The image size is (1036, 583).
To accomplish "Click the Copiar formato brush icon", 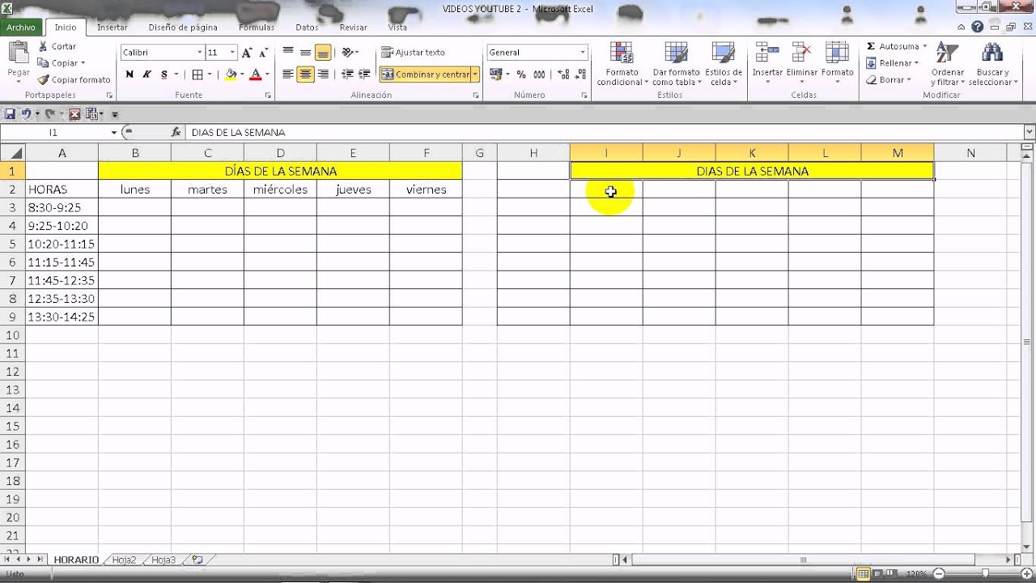I will [44, 80].
